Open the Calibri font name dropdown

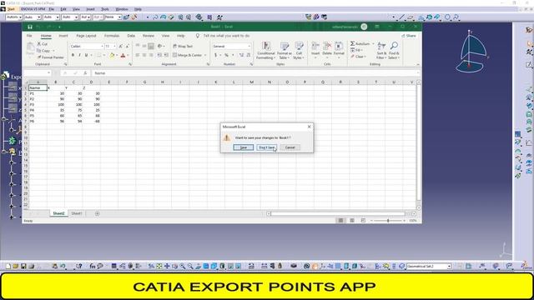click(102, 47)
